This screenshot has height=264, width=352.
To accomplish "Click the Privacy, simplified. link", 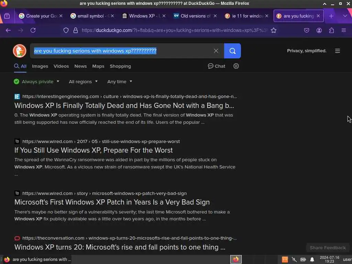I will click(x=307, y=51).
